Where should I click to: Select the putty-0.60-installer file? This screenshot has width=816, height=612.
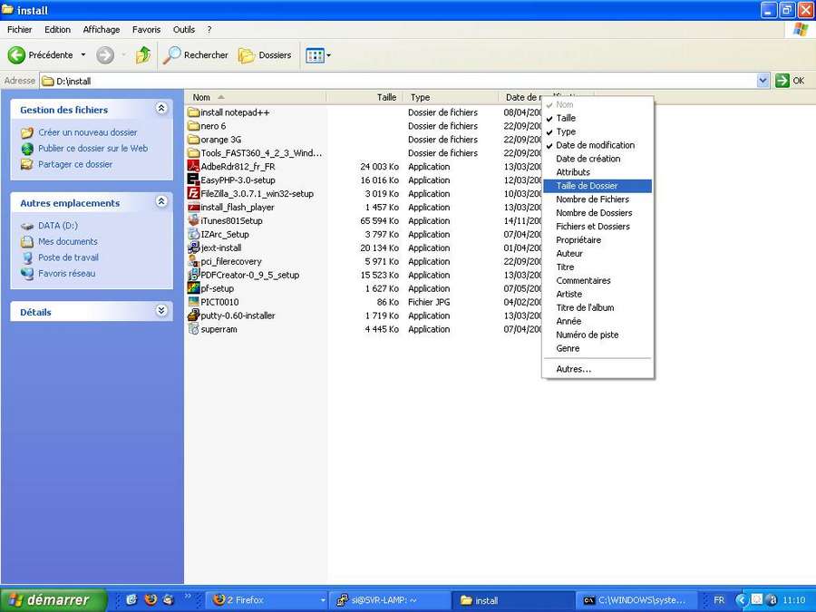tap(238, 316)
